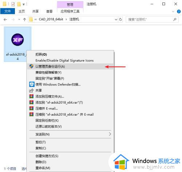Maximize the 注册机 Explorer window
This screenshot has width=182, height=172.
[x=163, y=4]
